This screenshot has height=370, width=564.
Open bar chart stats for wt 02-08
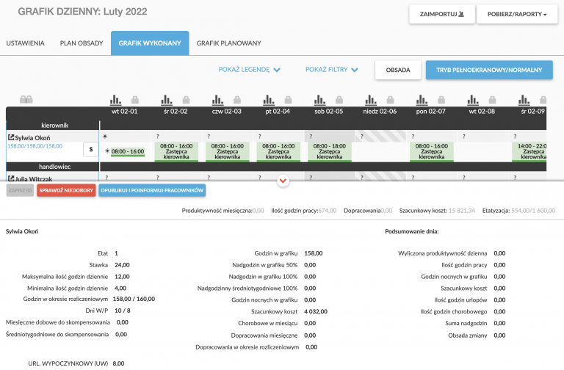pos(473,100)
